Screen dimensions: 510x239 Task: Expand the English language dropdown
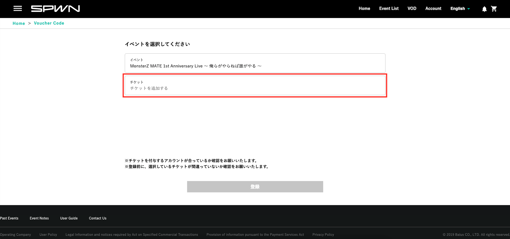click(460, 8)
